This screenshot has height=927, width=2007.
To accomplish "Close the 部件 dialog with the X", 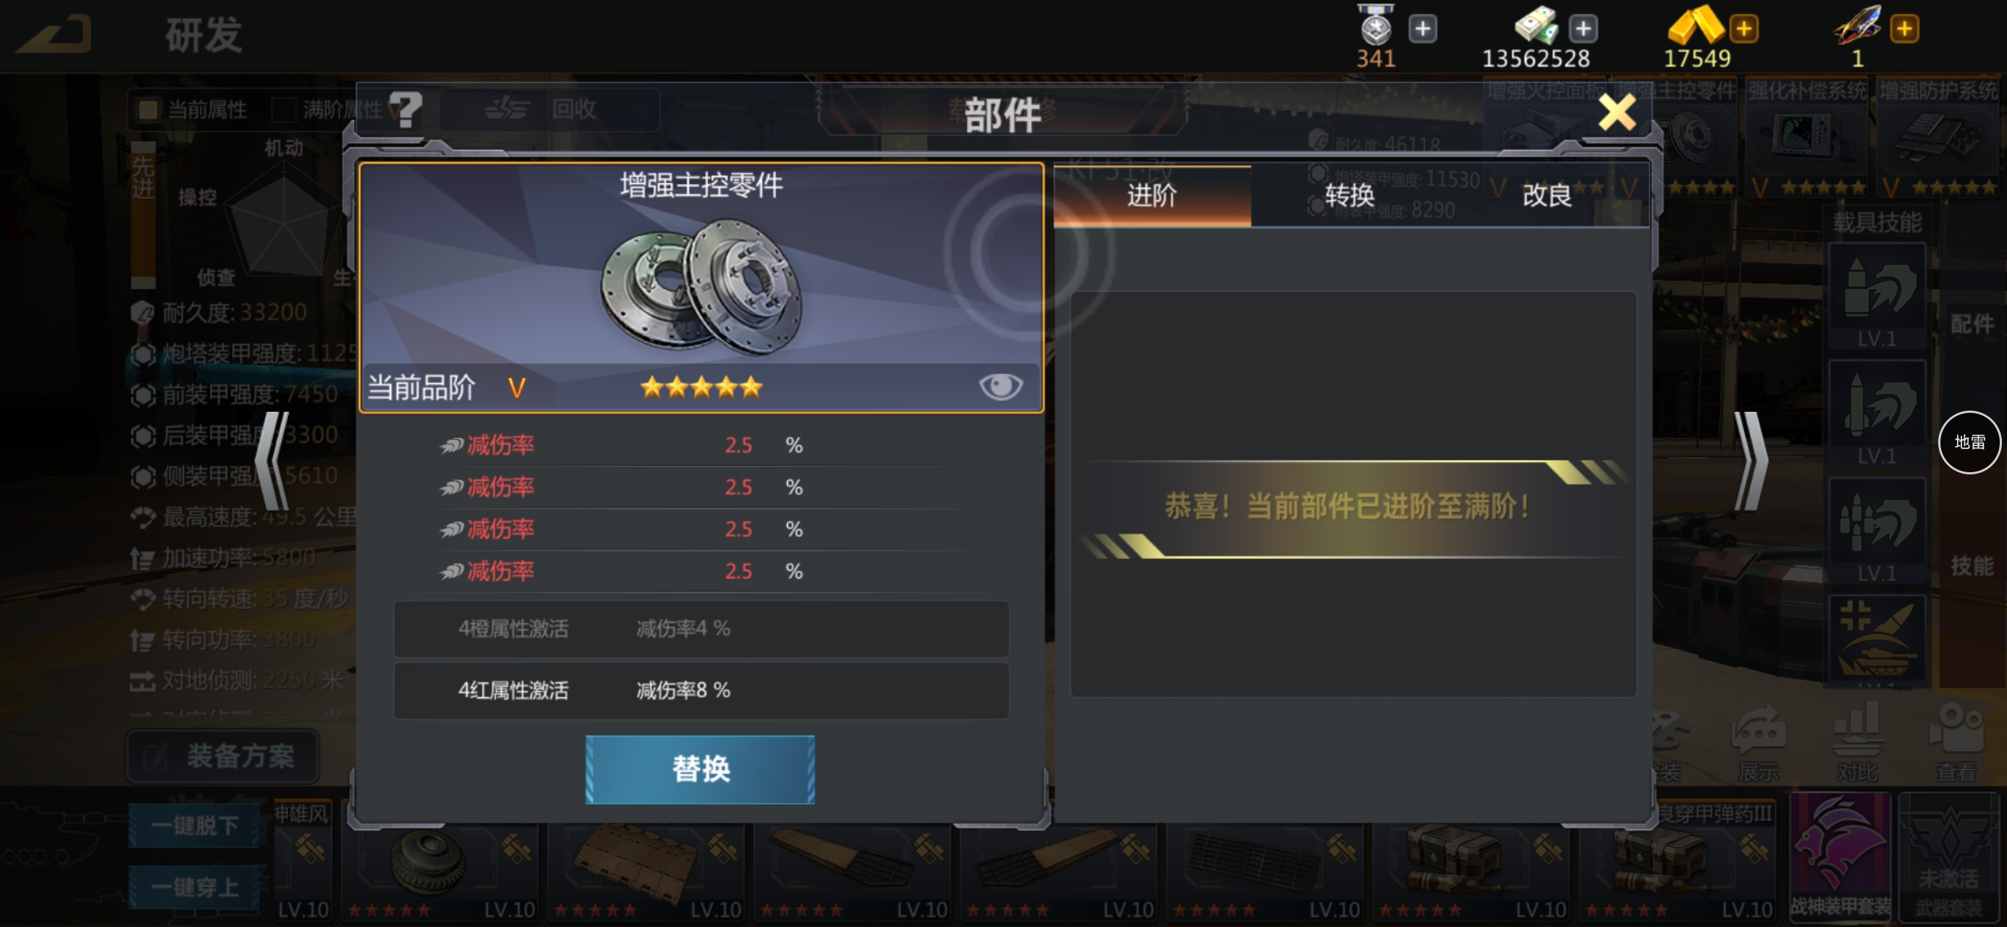I will tap(1617, 113).
